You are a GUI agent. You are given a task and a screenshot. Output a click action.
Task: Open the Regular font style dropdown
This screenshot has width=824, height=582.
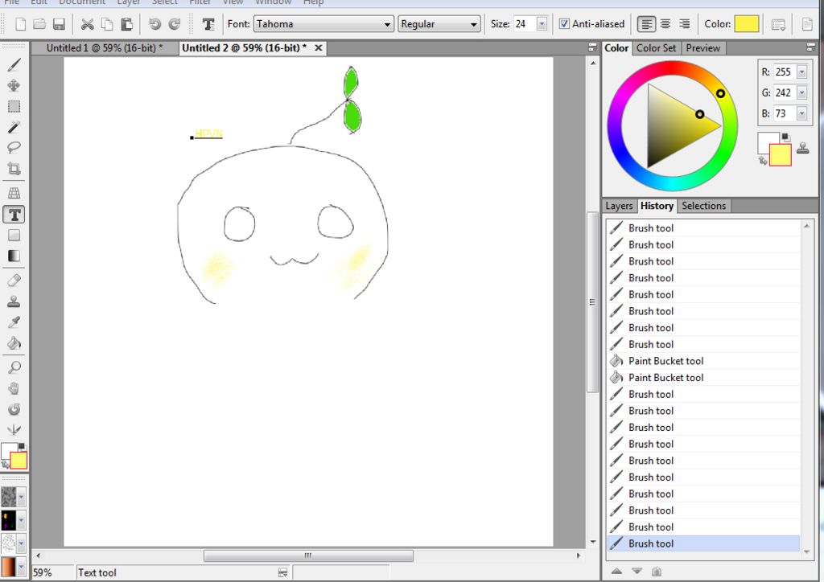pos(439,24)
